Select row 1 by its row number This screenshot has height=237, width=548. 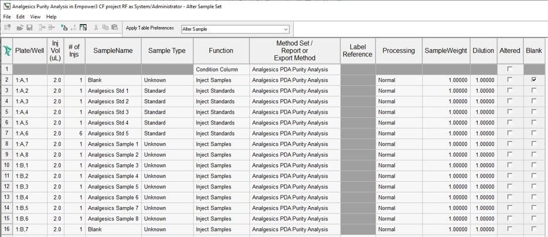click(7, 69)
